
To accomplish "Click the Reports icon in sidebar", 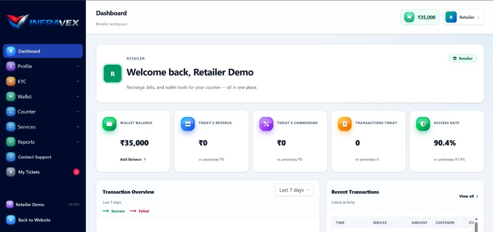I will tap(11, 142).
